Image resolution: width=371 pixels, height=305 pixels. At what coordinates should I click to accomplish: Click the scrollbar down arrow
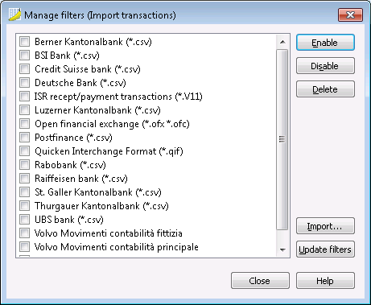282,250
